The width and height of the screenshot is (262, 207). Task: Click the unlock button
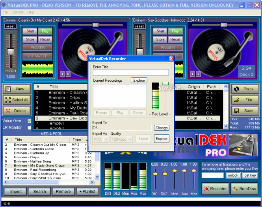tap(233, 175)
